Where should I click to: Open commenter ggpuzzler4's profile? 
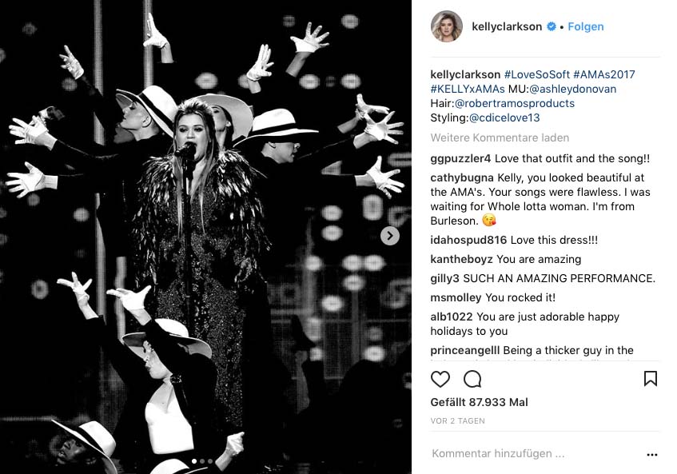click(460, 158)
